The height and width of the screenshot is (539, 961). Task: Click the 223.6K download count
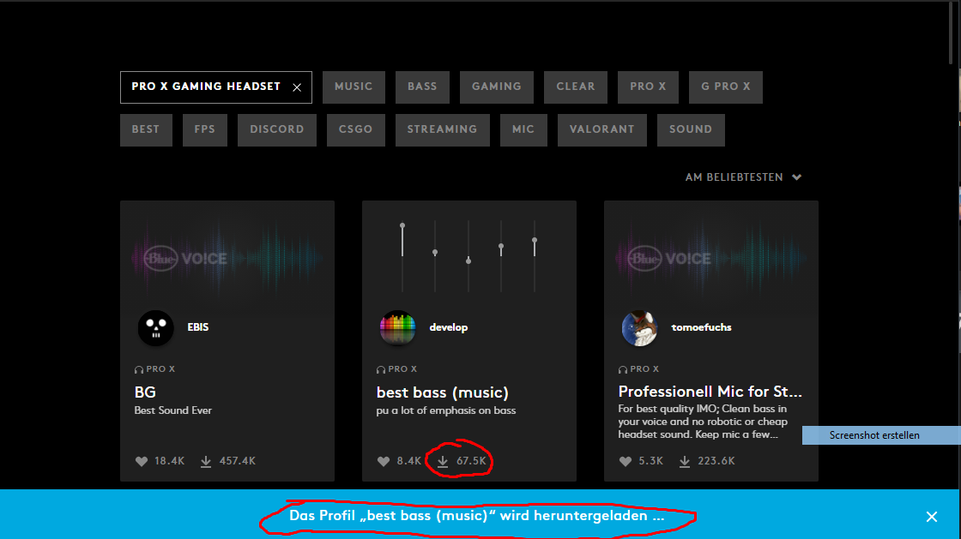[x=716, y=461]
